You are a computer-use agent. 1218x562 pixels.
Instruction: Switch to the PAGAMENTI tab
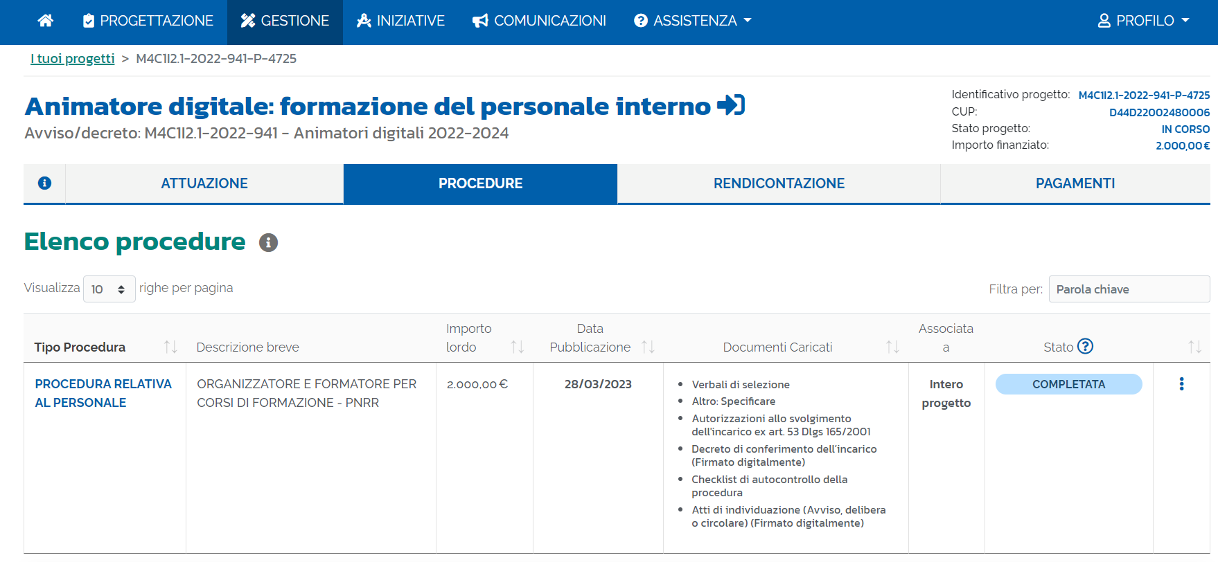click(1075, 183)
